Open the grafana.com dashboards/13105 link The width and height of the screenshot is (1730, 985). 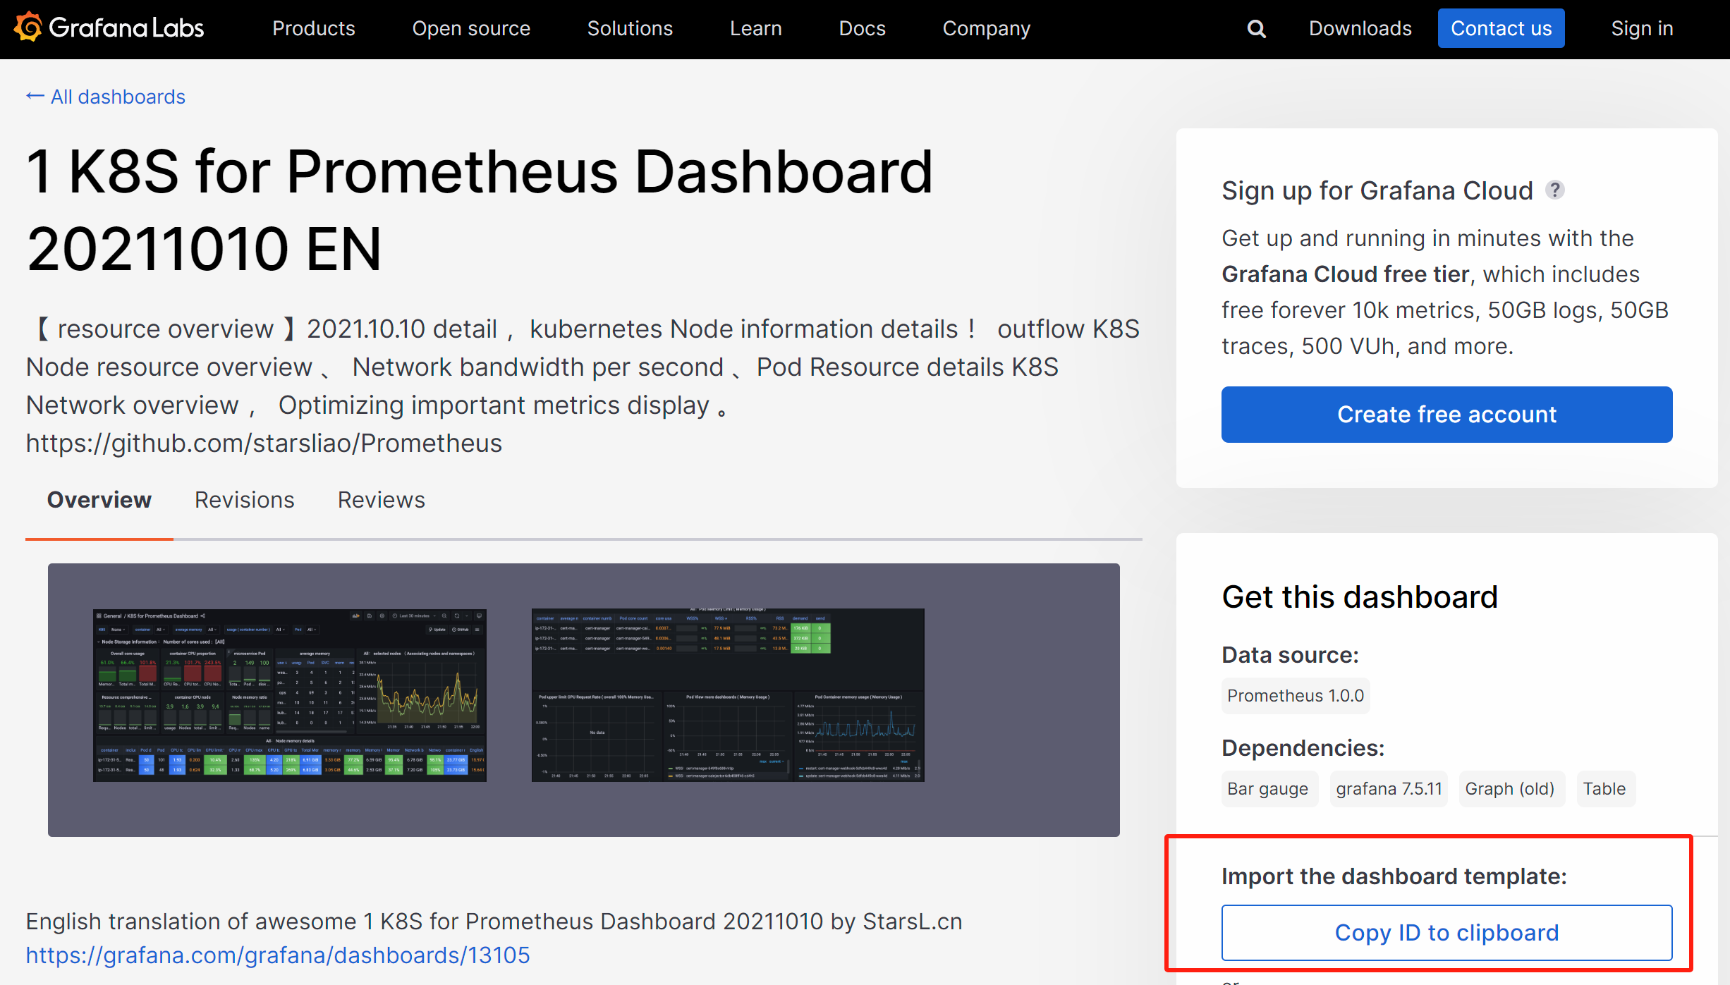[x=278, y=955]
